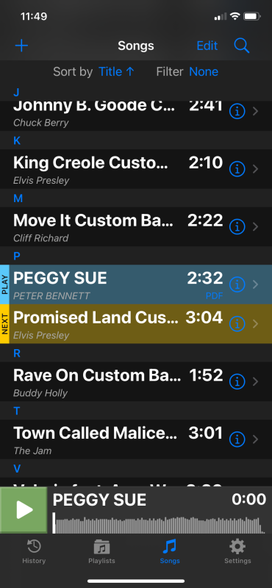272x588 pixels.
Task: Select Move It Custom song row
Action: (136, 227)
